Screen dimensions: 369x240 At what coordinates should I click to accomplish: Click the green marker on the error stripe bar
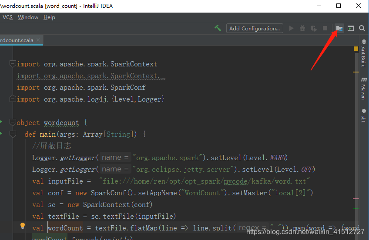pos(356,209)
